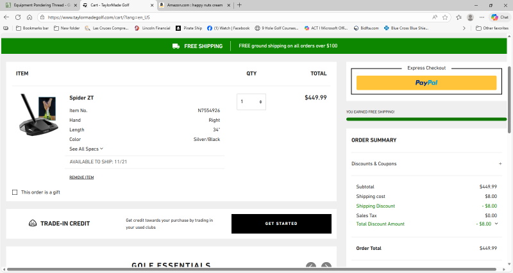Viewport: 513px width, 273px height.
Task: Expand Total Discount Amount chevron
Action: 496,224
